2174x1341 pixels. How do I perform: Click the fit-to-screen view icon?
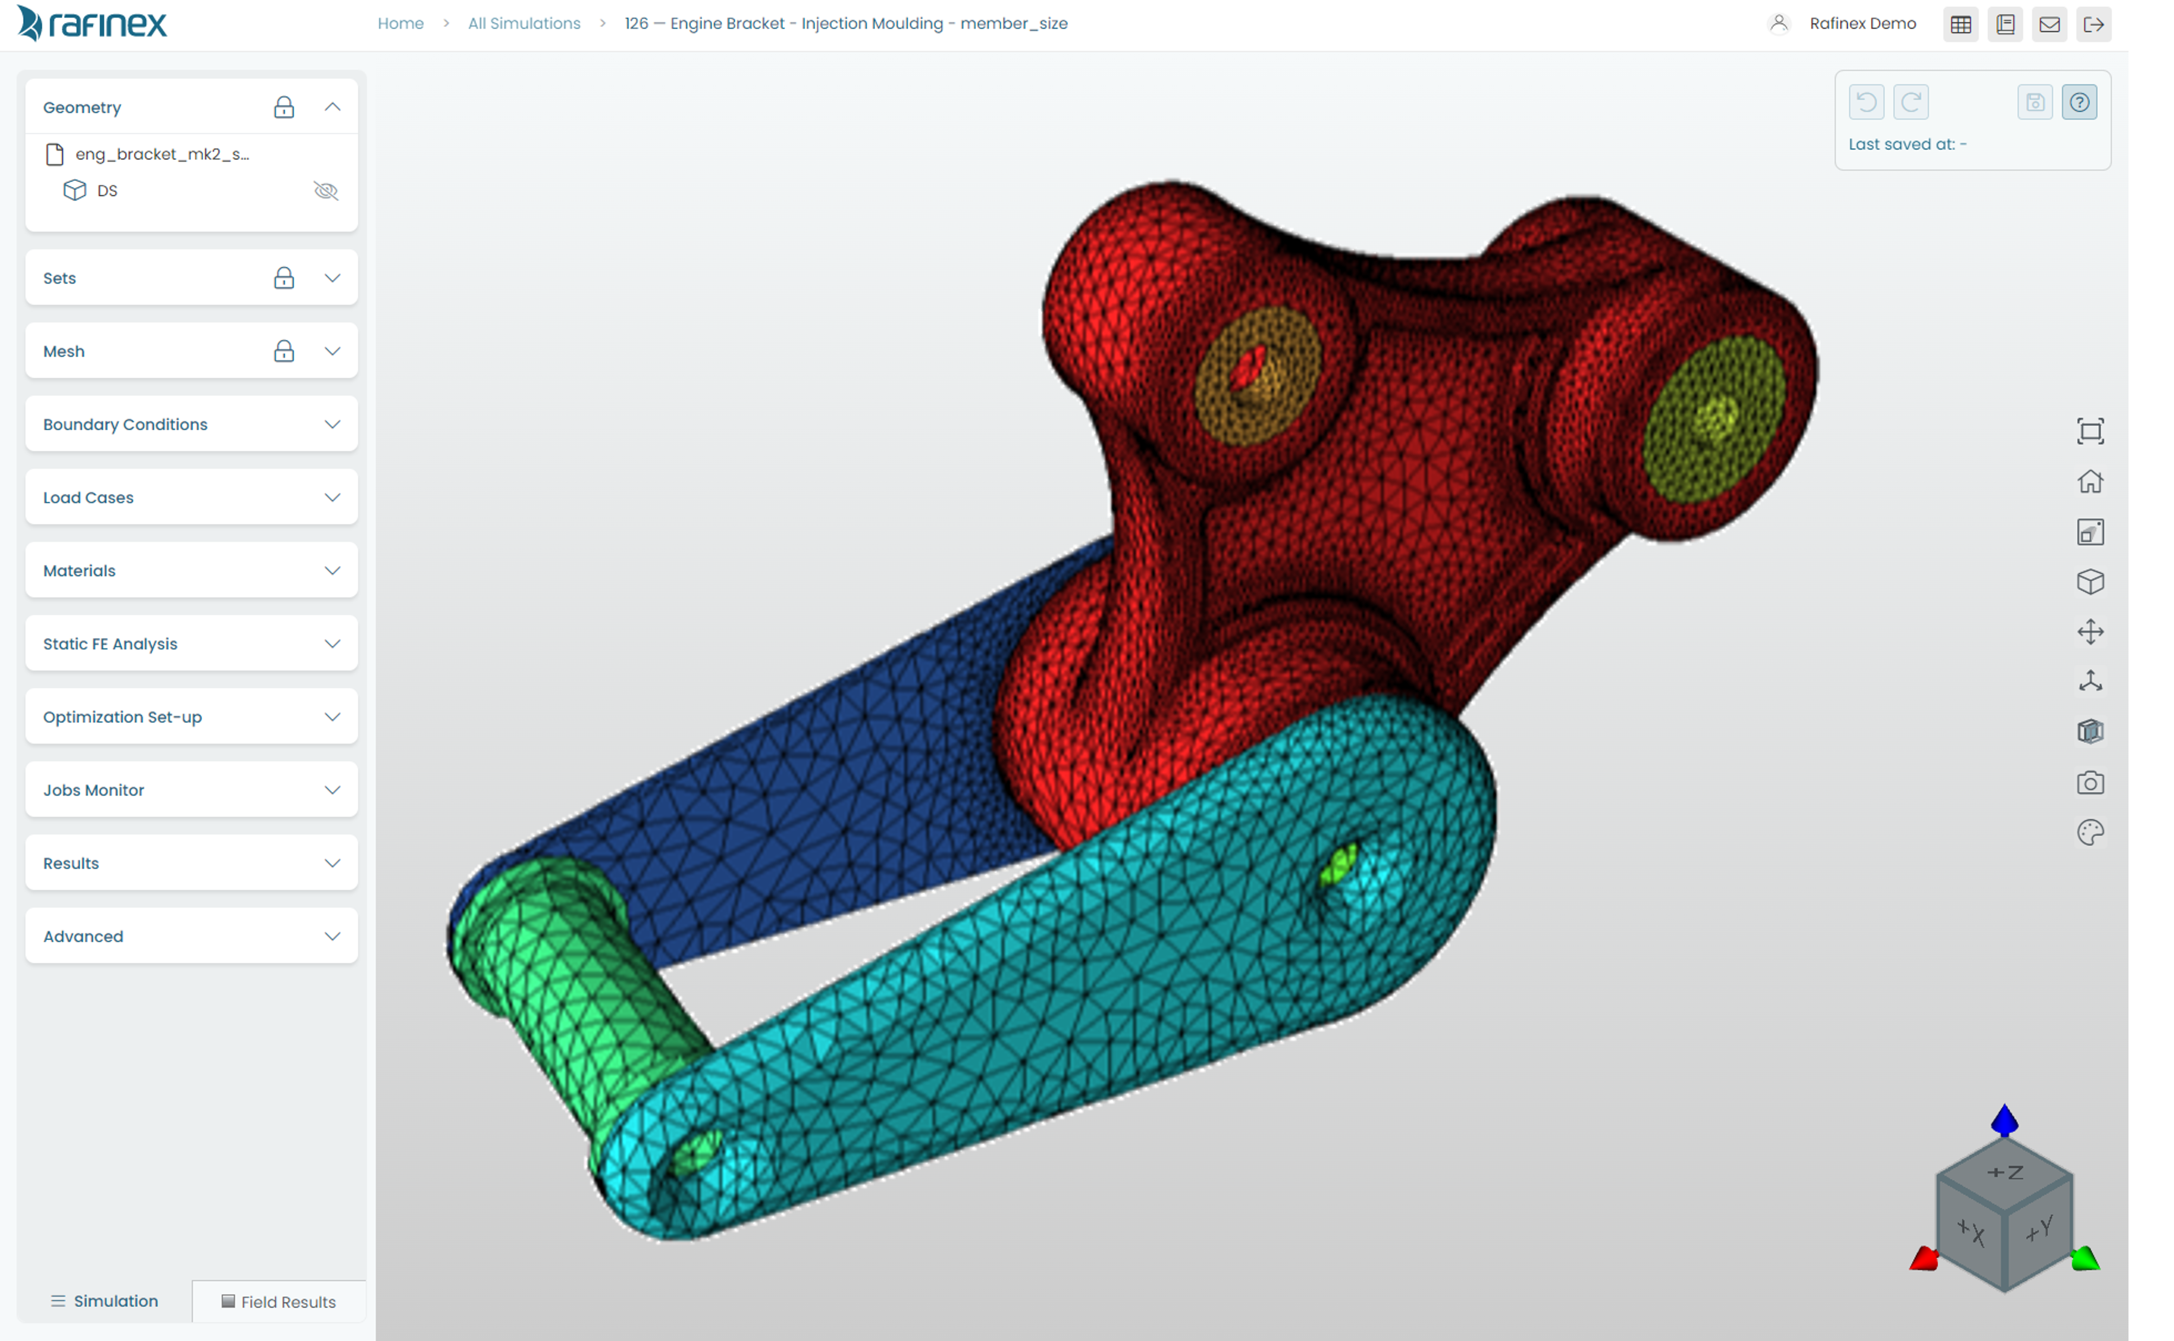tap(2089, 432)
